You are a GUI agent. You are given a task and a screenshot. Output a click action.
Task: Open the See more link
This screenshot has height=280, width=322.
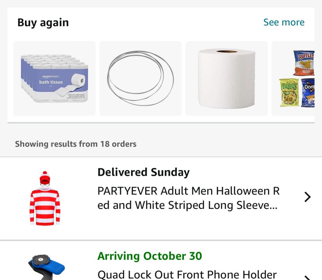pos(283,22)
